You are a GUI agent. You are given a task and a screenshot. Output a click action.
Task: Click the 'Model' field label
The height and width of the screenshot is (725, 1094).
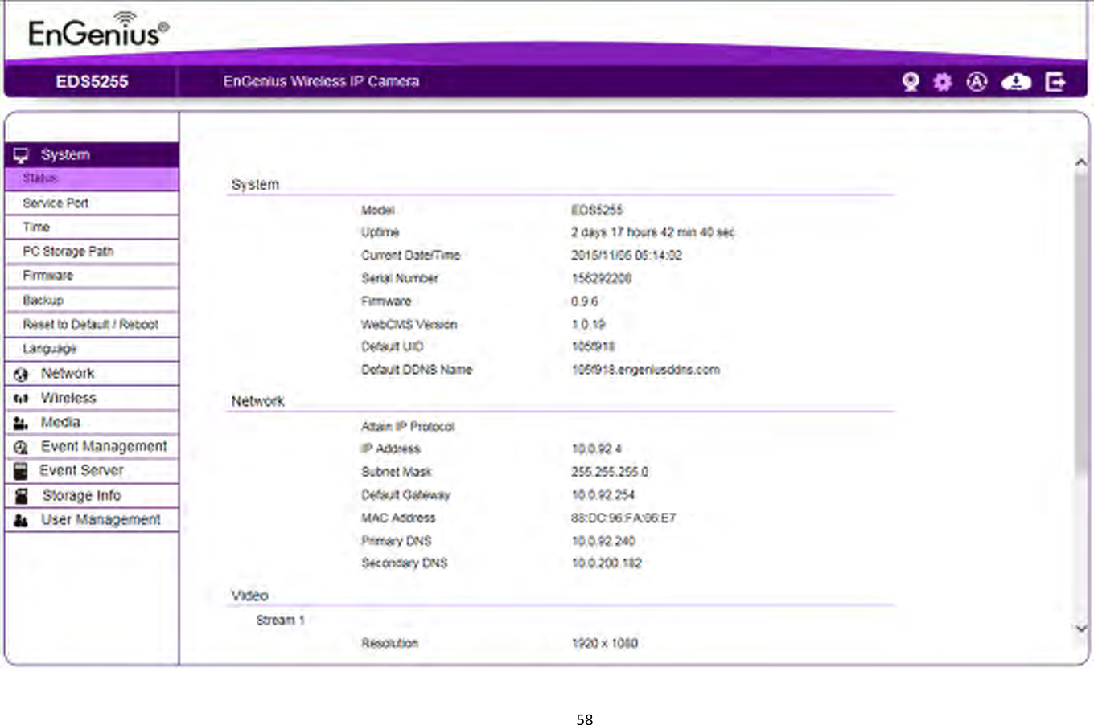coord(377,211)
